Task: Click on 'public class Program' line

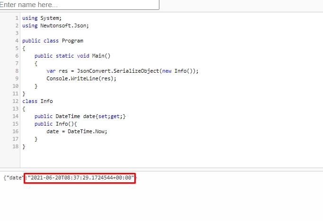Action: [x=53, y=41]
